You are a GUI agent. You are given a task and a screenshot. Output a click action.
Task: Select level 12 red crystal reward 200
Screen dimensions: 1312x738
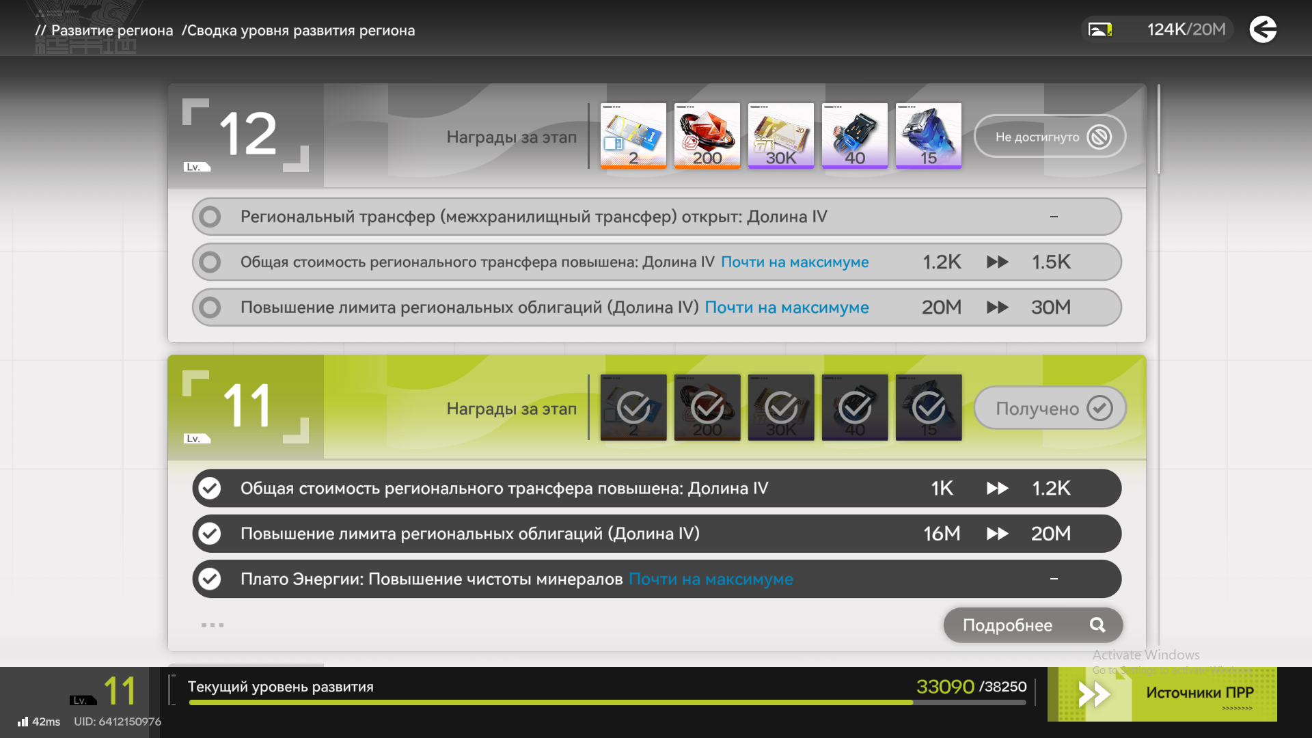click(x=707, y=135)
